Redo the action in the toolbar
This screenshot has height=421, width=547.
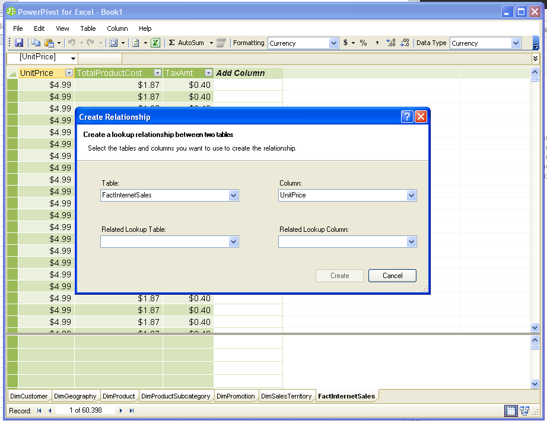90,43
